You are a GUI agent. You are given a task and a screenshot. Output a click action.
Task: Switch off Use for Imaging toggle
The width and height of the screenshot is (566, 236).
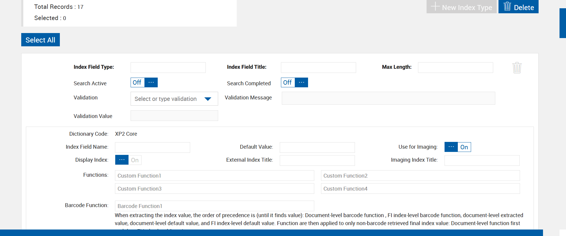(x=458, y=147)
